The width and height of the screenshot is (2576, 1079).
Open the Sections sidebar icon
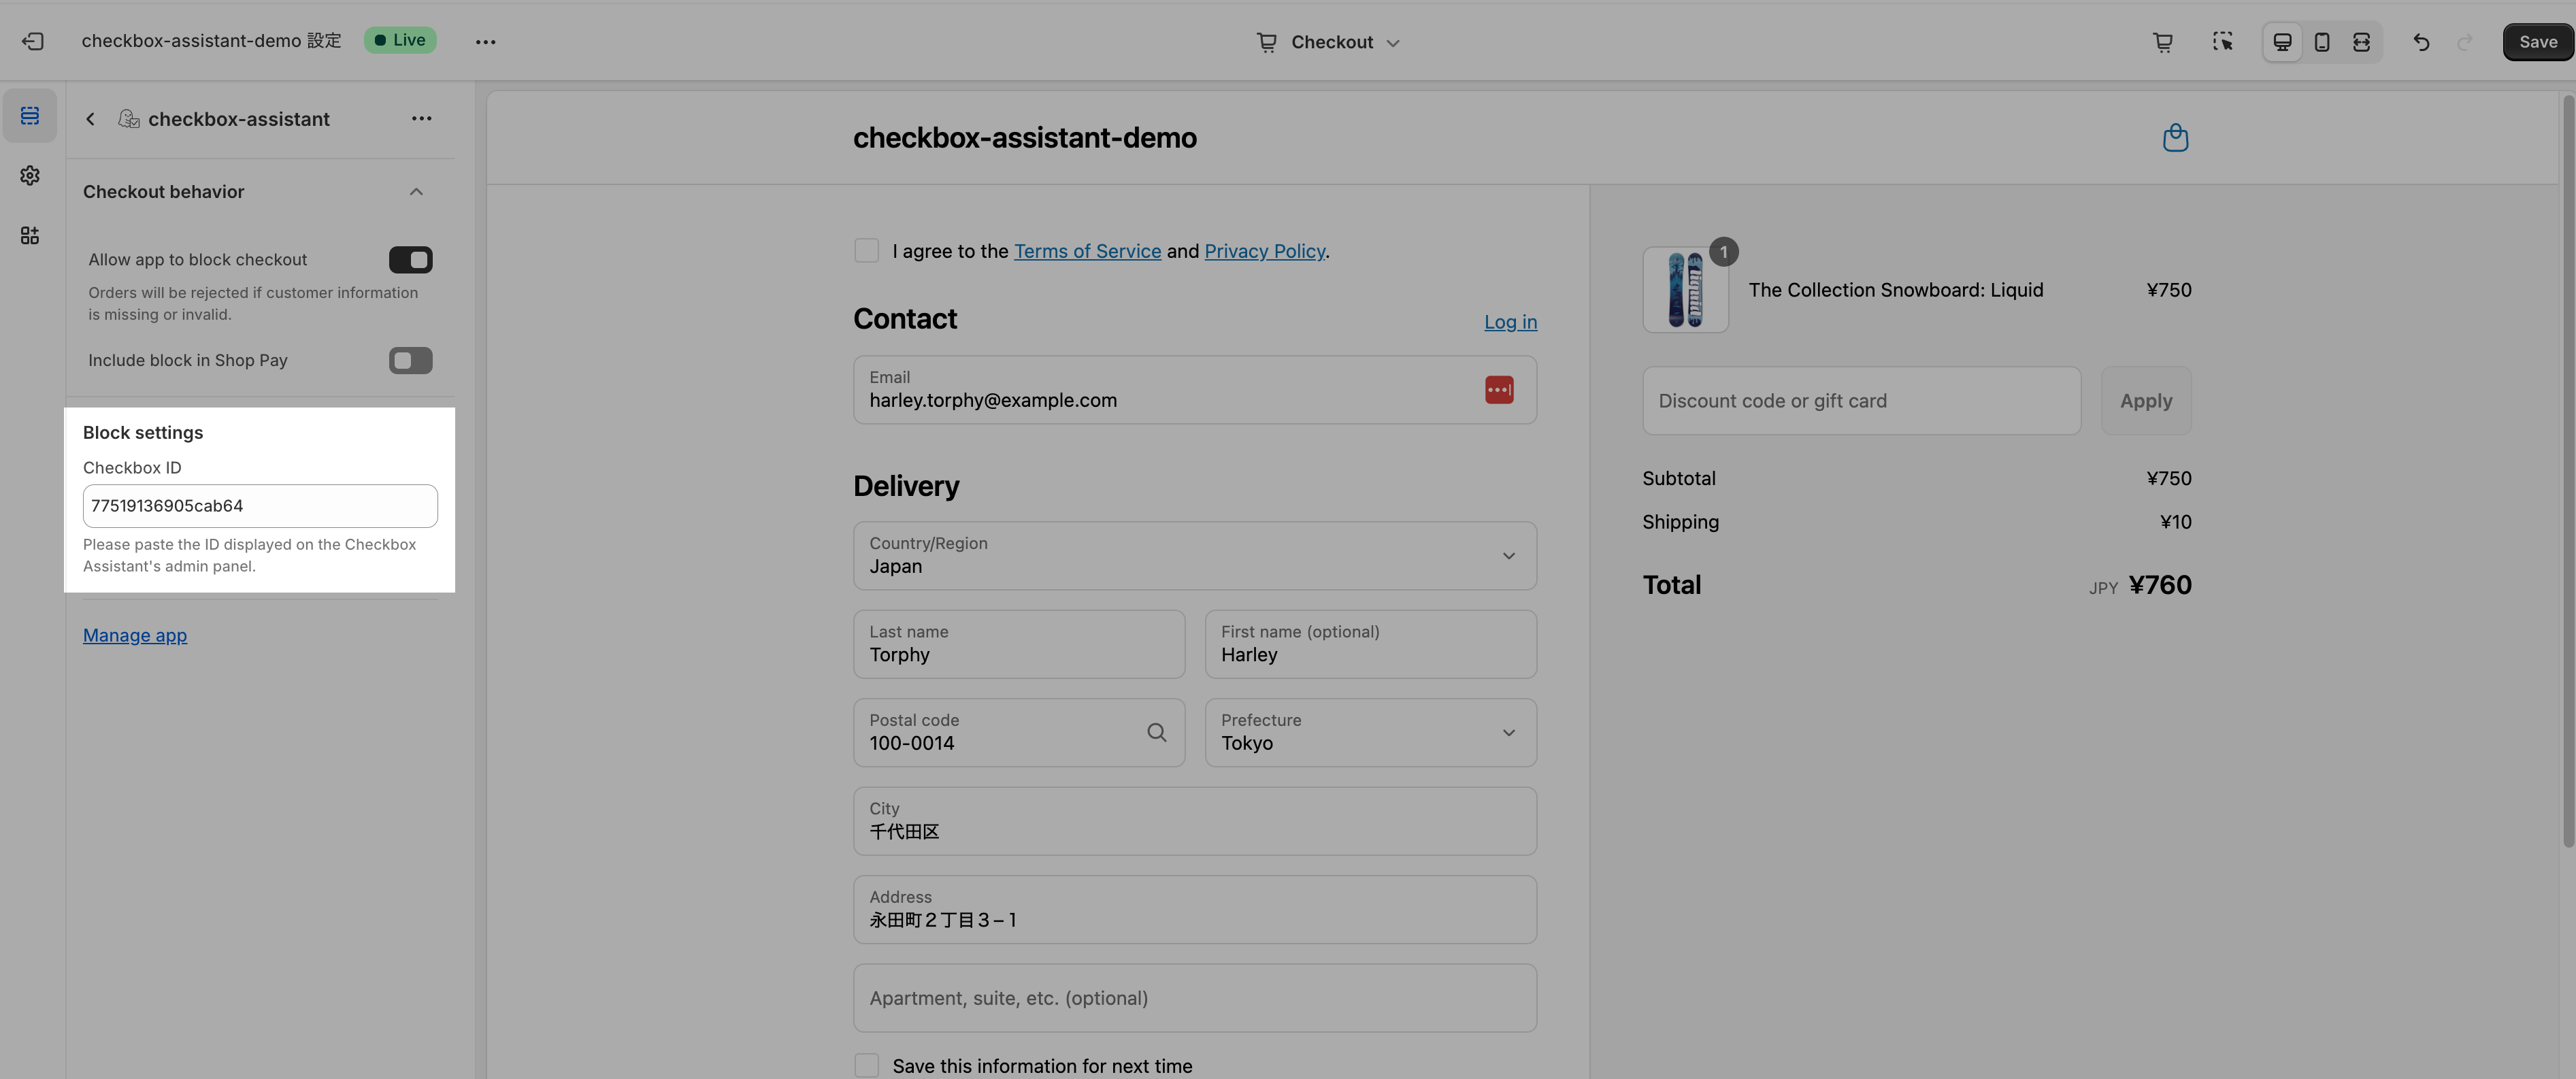tap(30, 116)
